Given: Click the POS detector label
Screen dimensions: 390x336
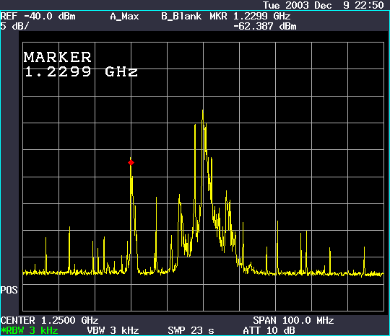Looking at the screenshot, I should pyautogui.click(x=9, y=290).
